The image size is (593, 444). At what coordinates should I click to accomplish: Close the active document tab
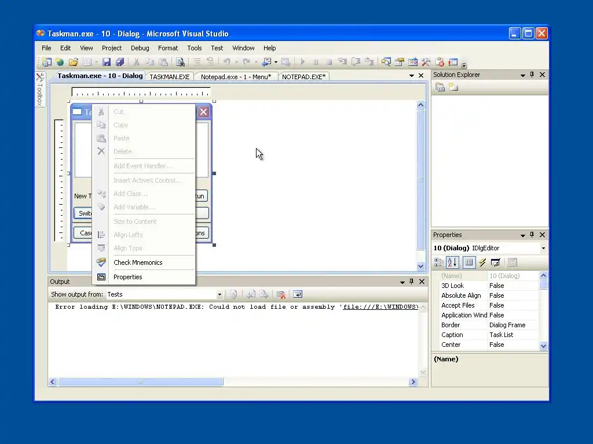click(421, 76)
